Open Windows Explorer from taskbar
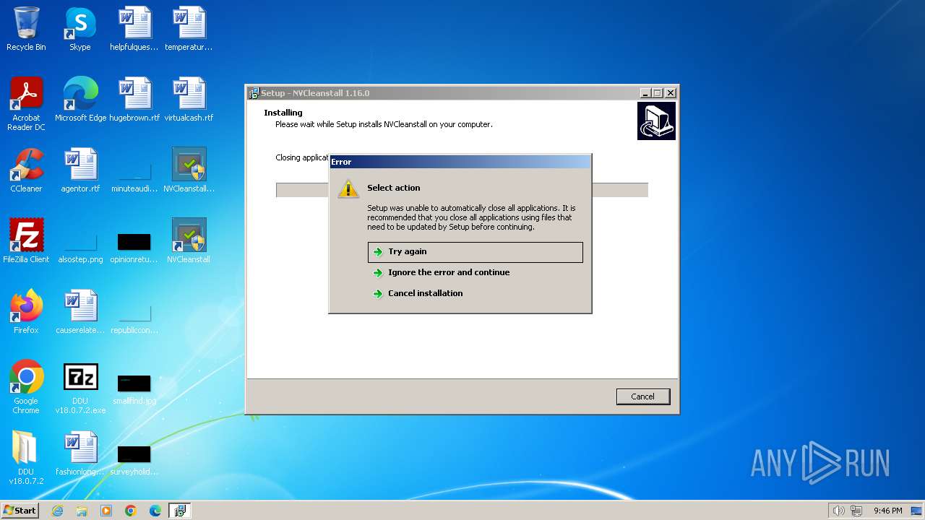This screenshot has width=925, height=520. coord(82,511)
